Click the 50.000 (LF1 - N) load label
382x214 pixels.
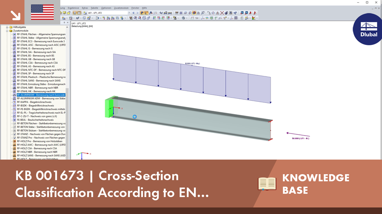[301, 138]
